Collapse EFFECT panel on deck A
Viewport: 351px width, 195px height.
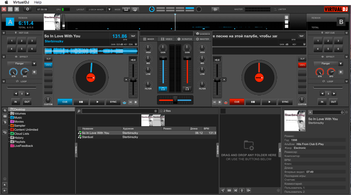tap(4, 57)
